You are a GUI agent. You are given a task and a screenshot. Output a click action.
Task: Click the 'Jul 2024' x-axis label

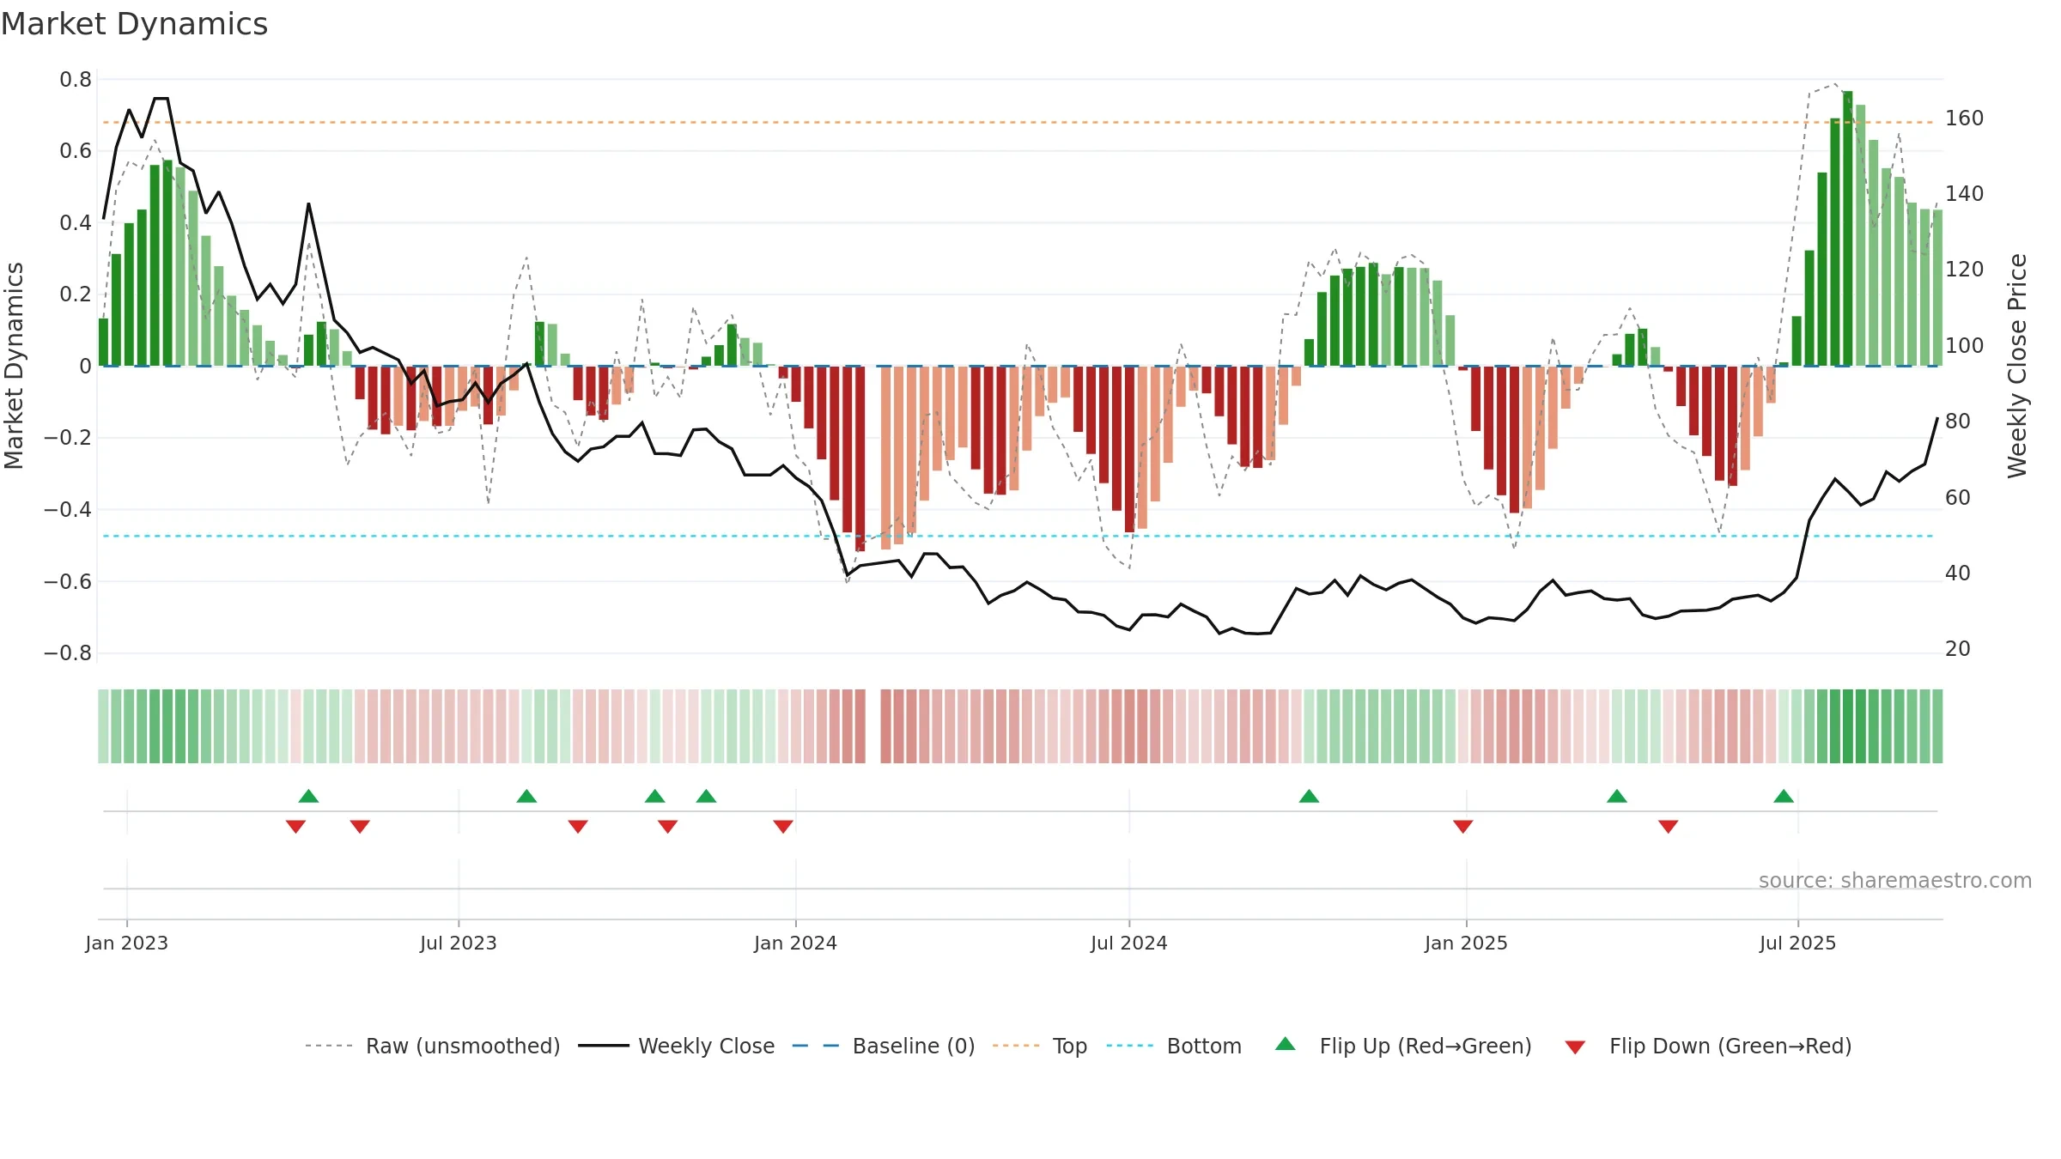pos(1129,943)
